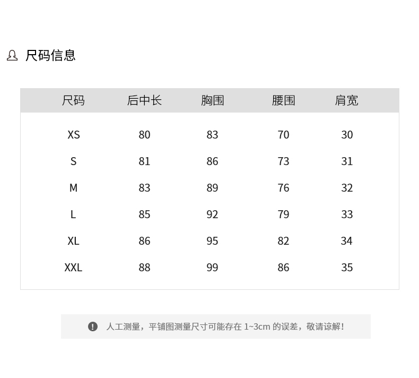
Task: Click the XXL 胸围 value 99
Action: point(212,268)
